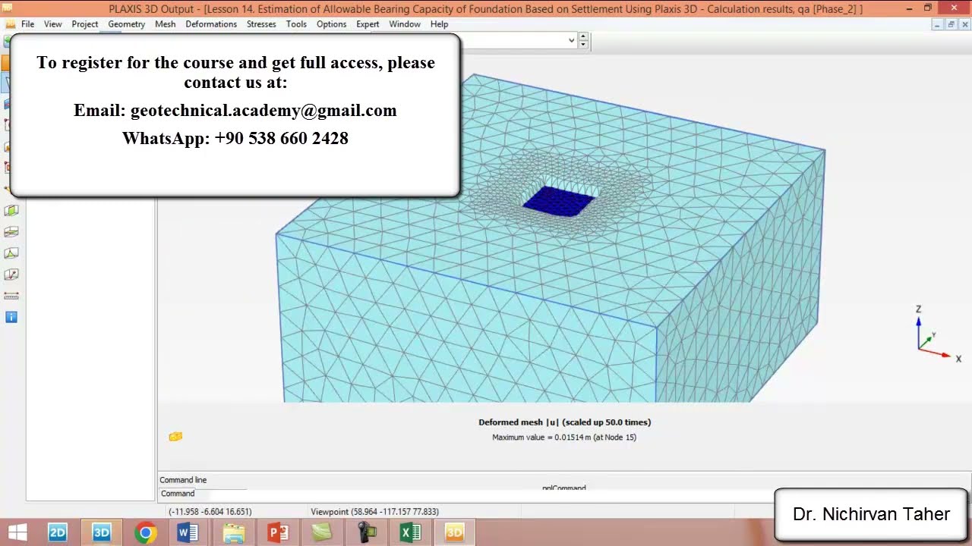Open the View menu
This screenshot has width=972, height=546.
click(53, 24)
